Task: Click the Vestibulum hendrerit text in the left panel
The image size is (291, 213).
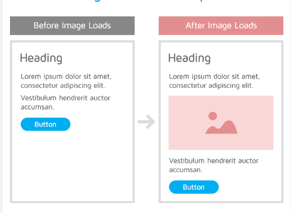Action: tap(66, 102)
